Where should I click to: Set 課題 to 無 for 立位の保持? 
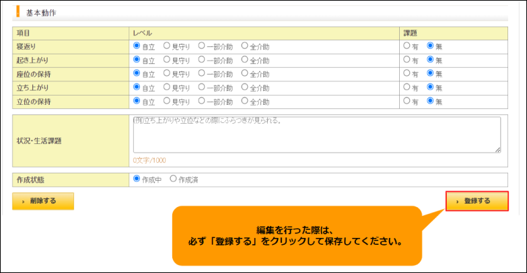pyautogui.click(x=430, y=101)
